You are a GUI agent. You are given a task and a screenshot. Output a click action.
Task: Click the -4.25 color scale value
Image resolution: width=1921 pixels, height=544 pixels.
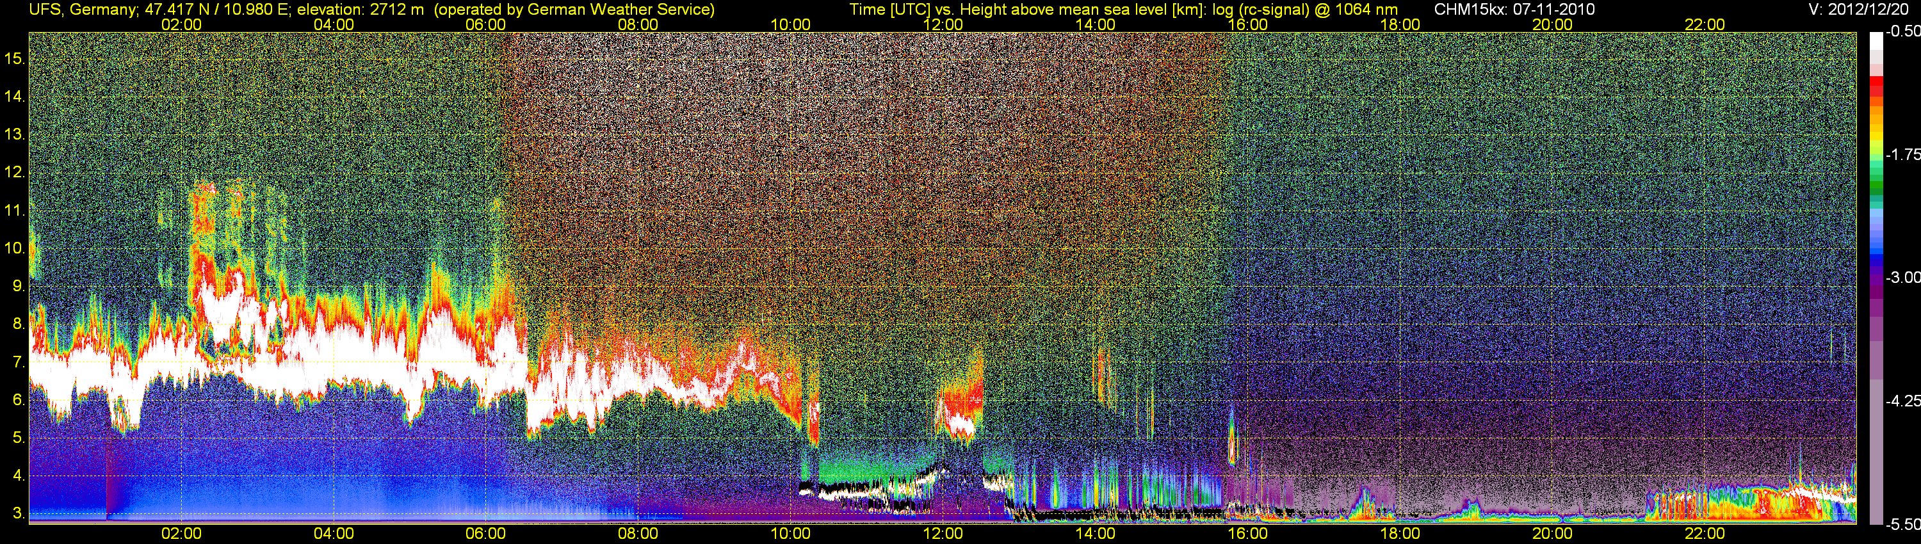pos(1902,401)
